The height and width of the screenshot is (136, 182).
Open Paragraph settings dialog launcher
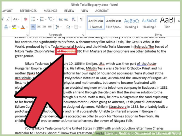pyautogui.click(x=83, y=35)
